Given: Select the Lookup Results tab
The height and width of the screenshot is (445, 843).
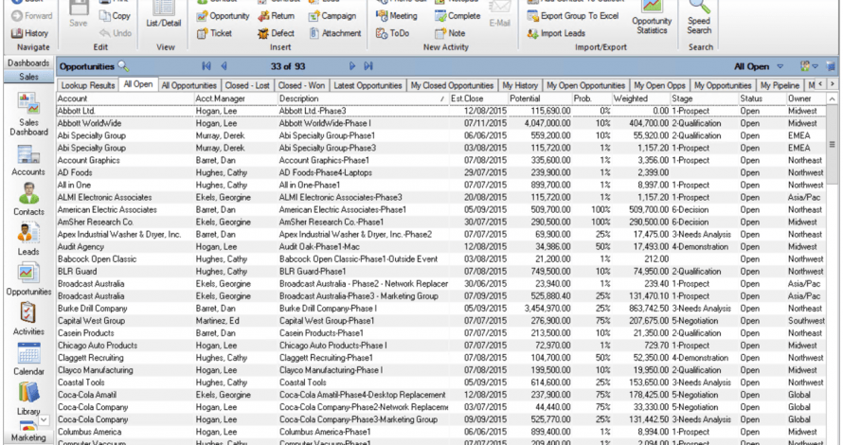Looking at the screenshot, I should point(88,85).
